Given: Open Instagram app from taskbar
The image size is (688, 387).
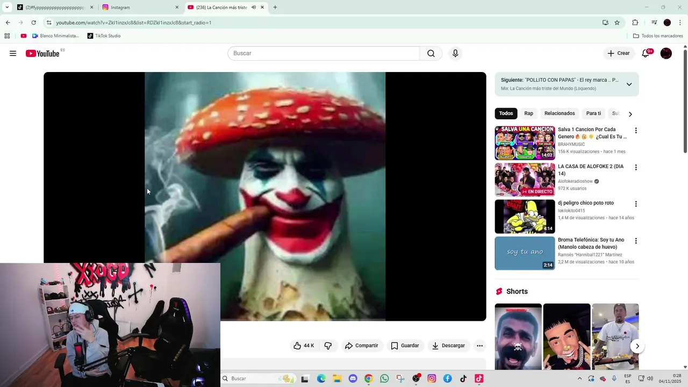Looking at the screenshot, I should click(x=432, y=378).
